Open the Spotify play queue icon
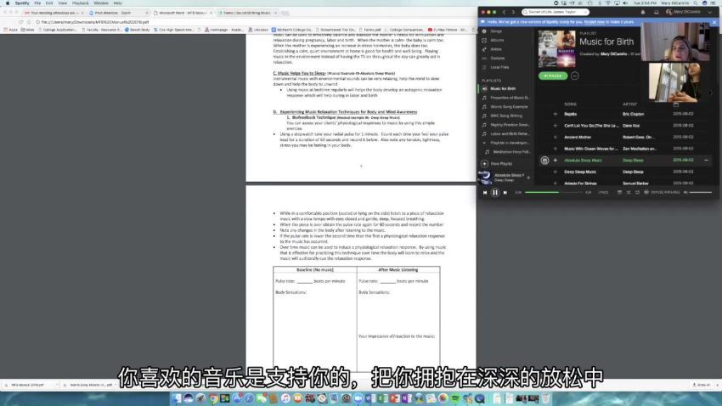 coord(619,193)
